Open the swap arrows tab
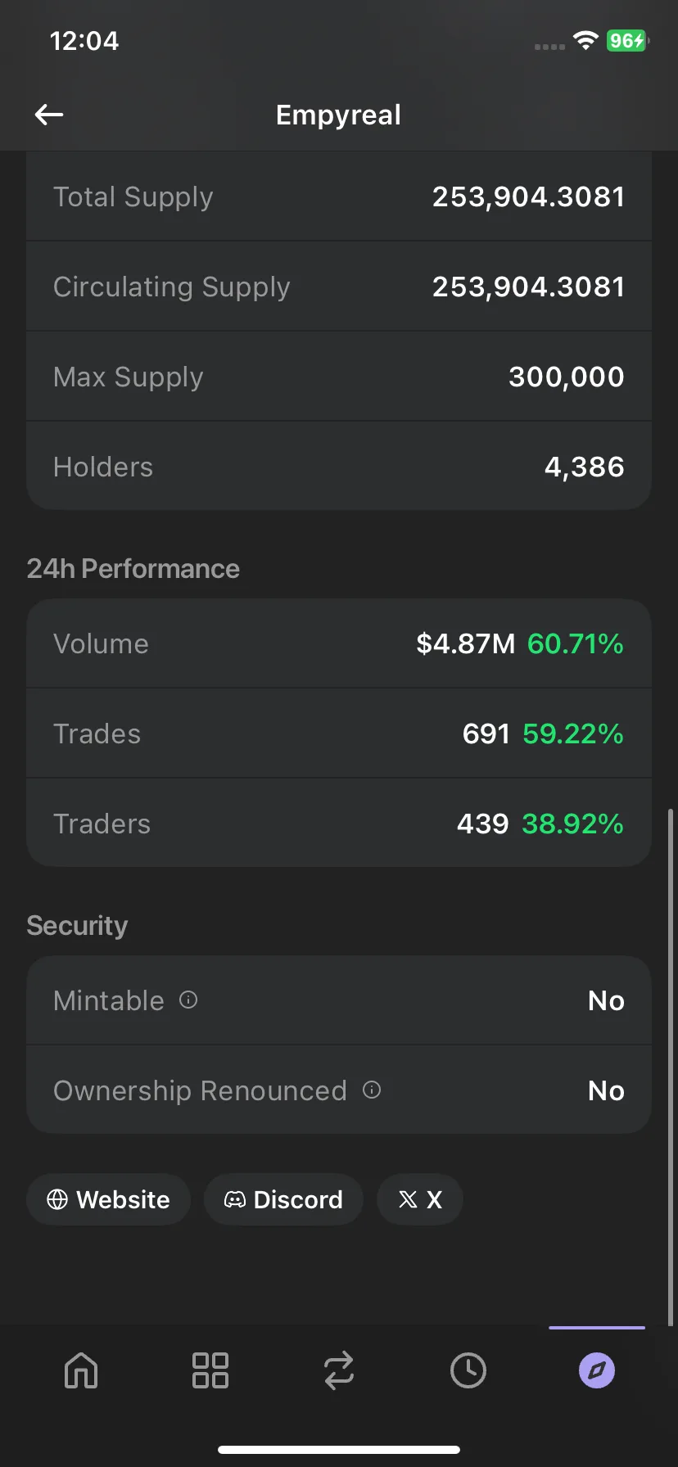Screen dimensions: 678x1467 coord(339,1370)
